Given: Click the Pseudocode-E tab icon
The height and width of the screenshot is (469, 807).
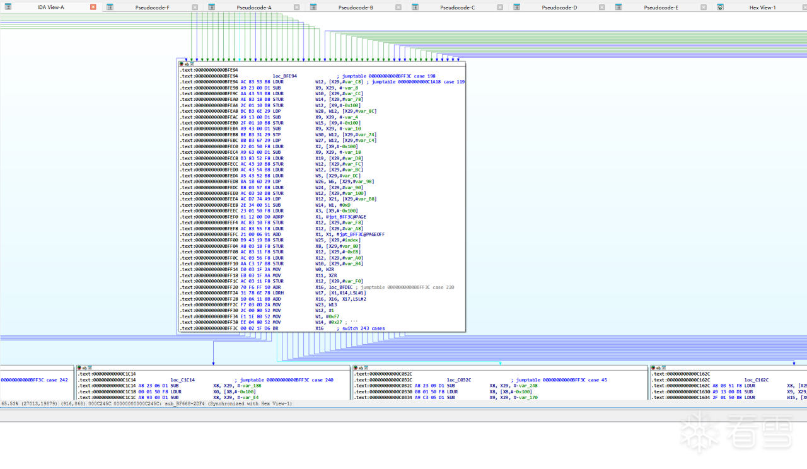Looking at the screenshot, I should [x=618, y=8].
